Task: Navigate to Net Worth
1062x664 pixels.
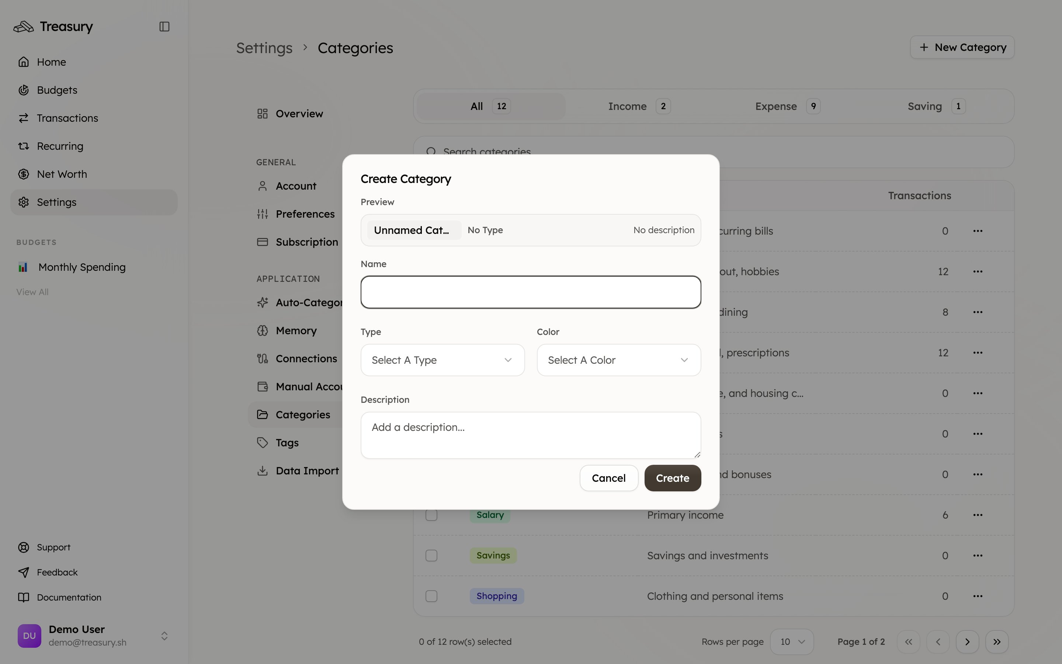Action: point(94,174)
